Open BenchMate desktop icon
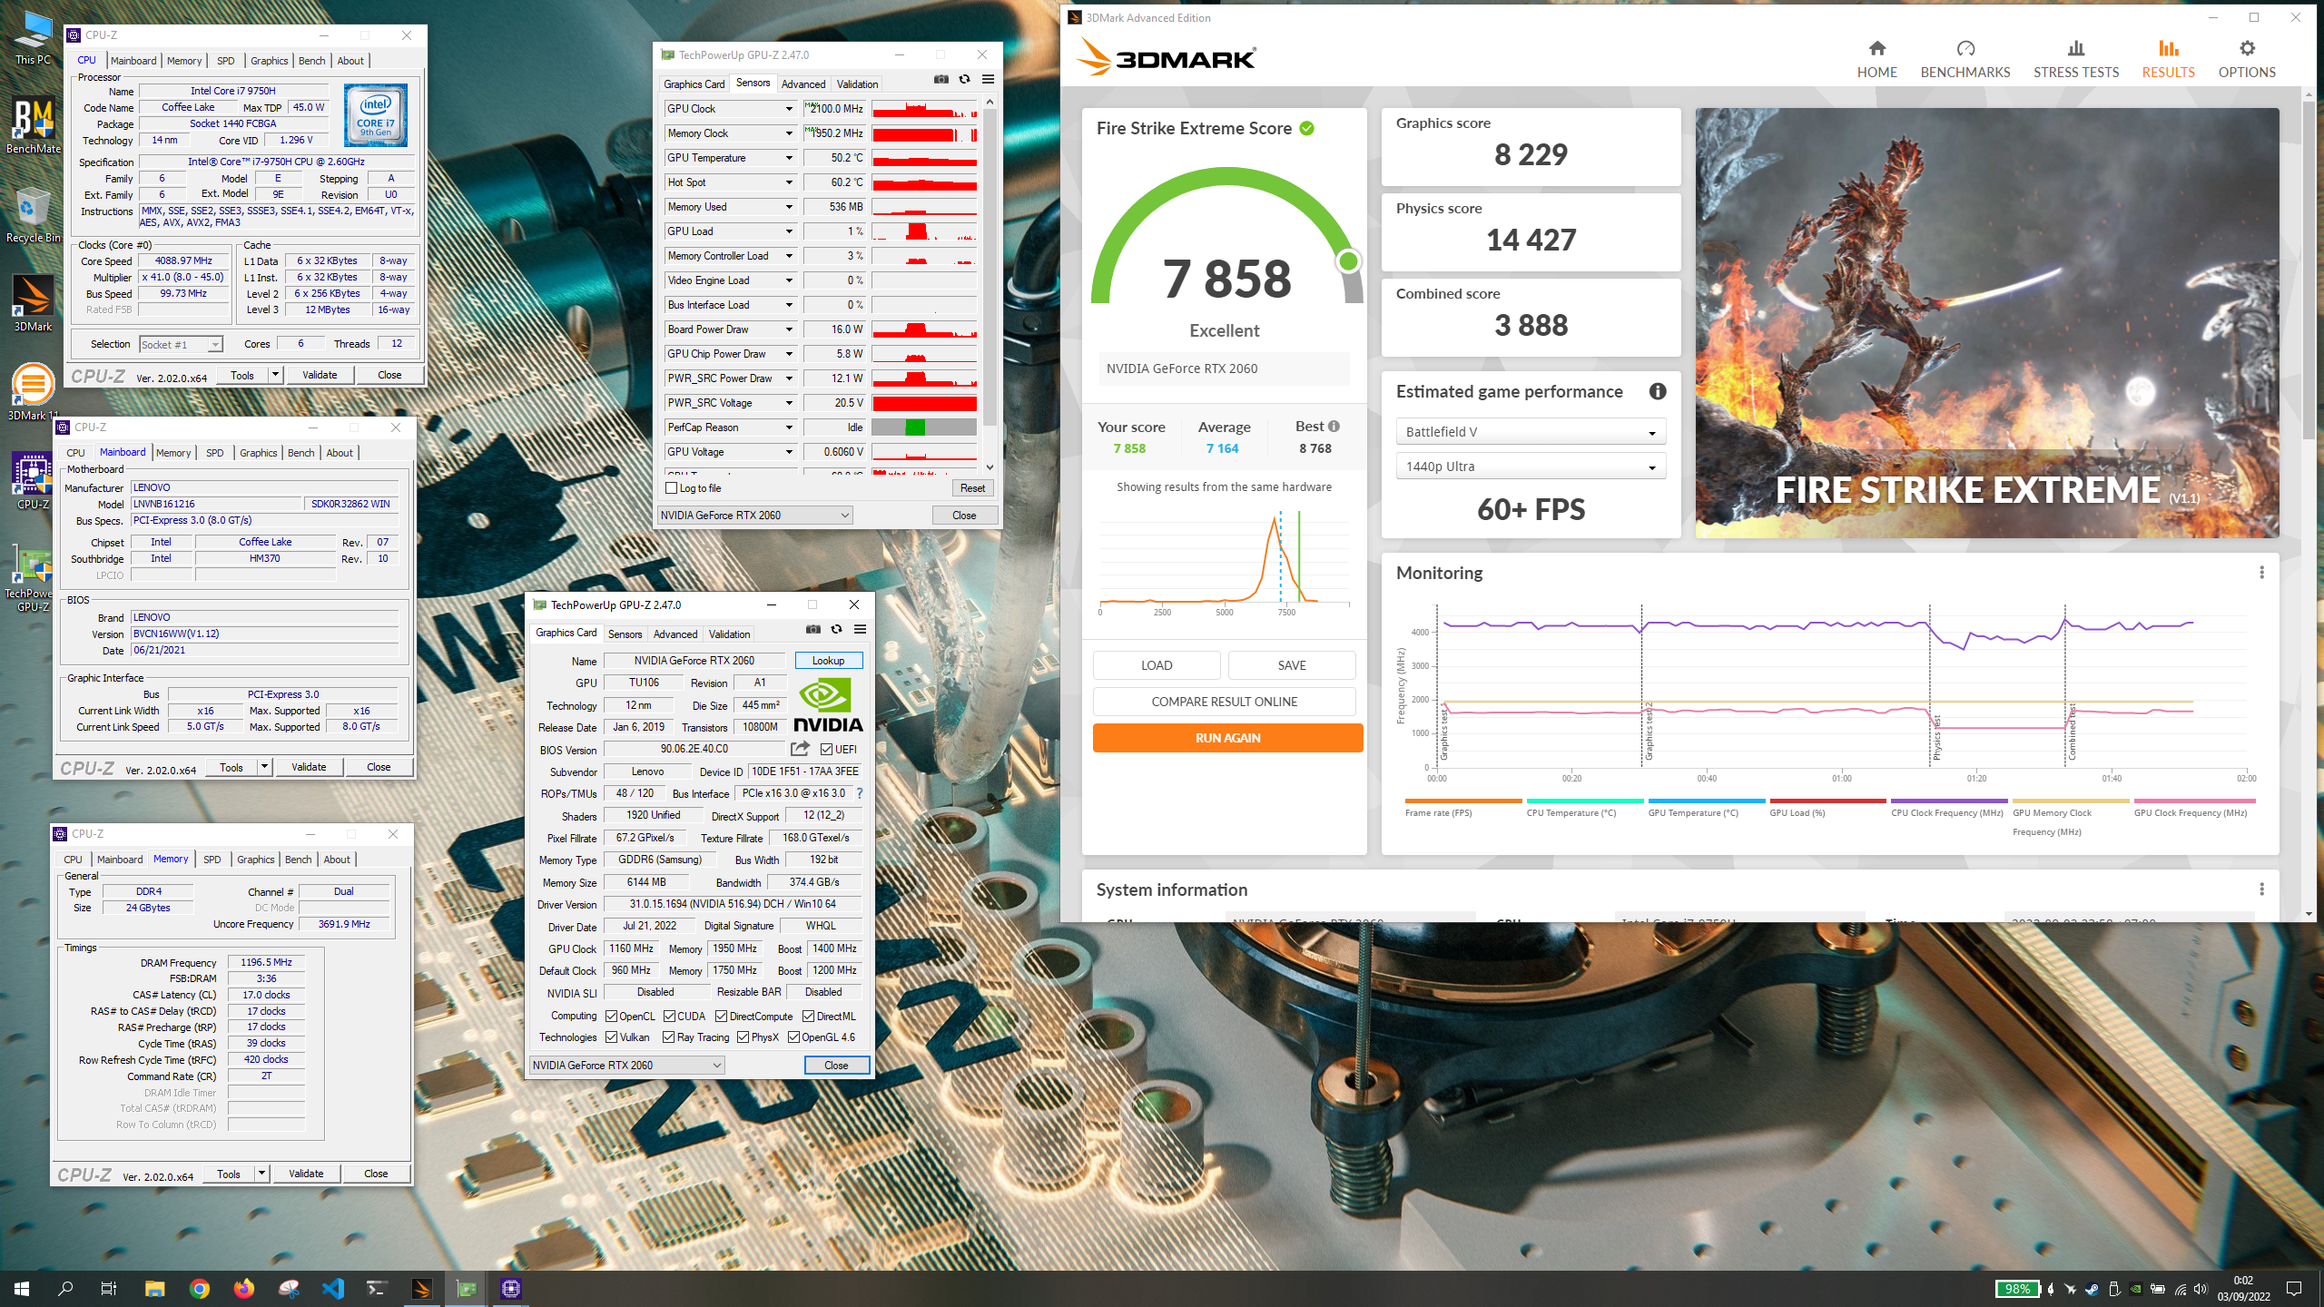 tap(34, 126)
